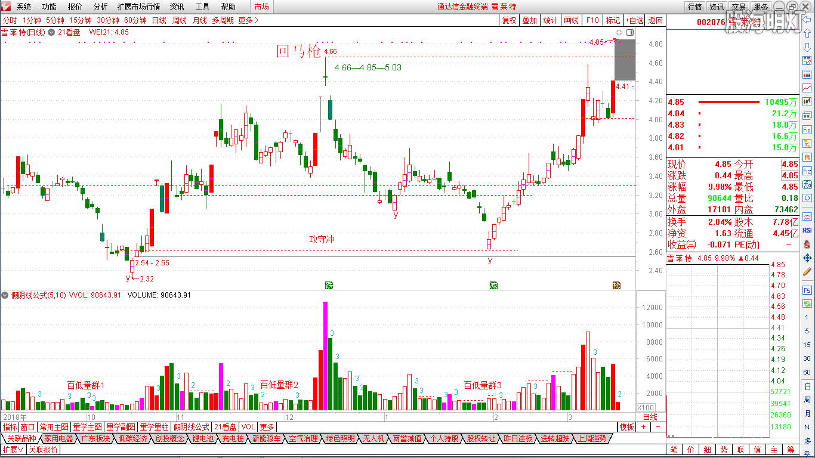815x458 pixels.
Task: Click the 关联报价 tab at the bottom left
Action: tap(44, 450)
